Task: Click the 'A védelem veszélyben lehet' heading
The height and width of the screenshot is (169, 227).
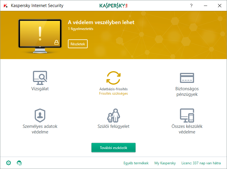Action: [101, 22]
